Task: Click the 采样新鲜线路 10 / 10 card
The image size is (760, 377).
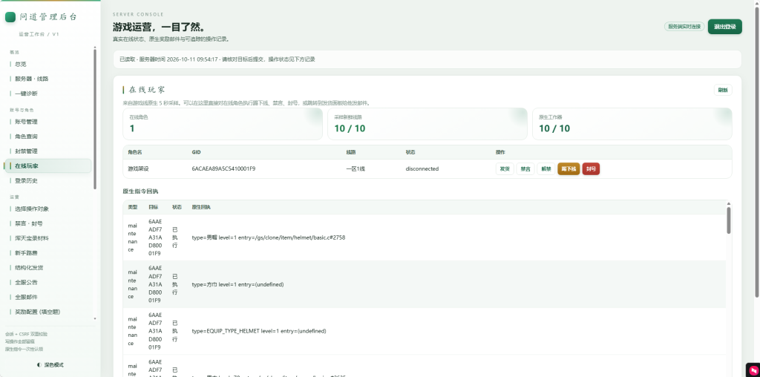Action: coord(427,124)
